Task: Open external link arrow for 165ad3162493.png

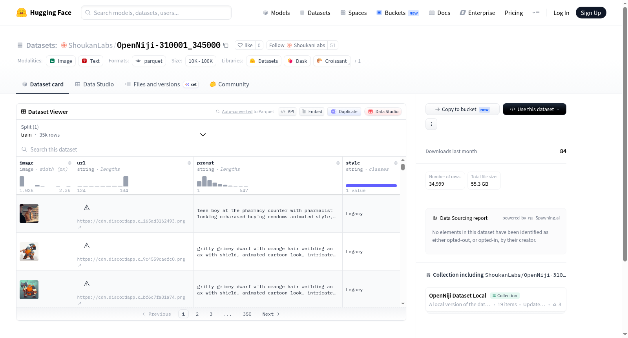Action: point(80,227)
